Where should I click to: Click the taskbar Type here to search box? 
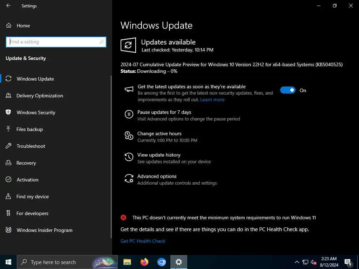pyautogui.click(x=67, y=262)
